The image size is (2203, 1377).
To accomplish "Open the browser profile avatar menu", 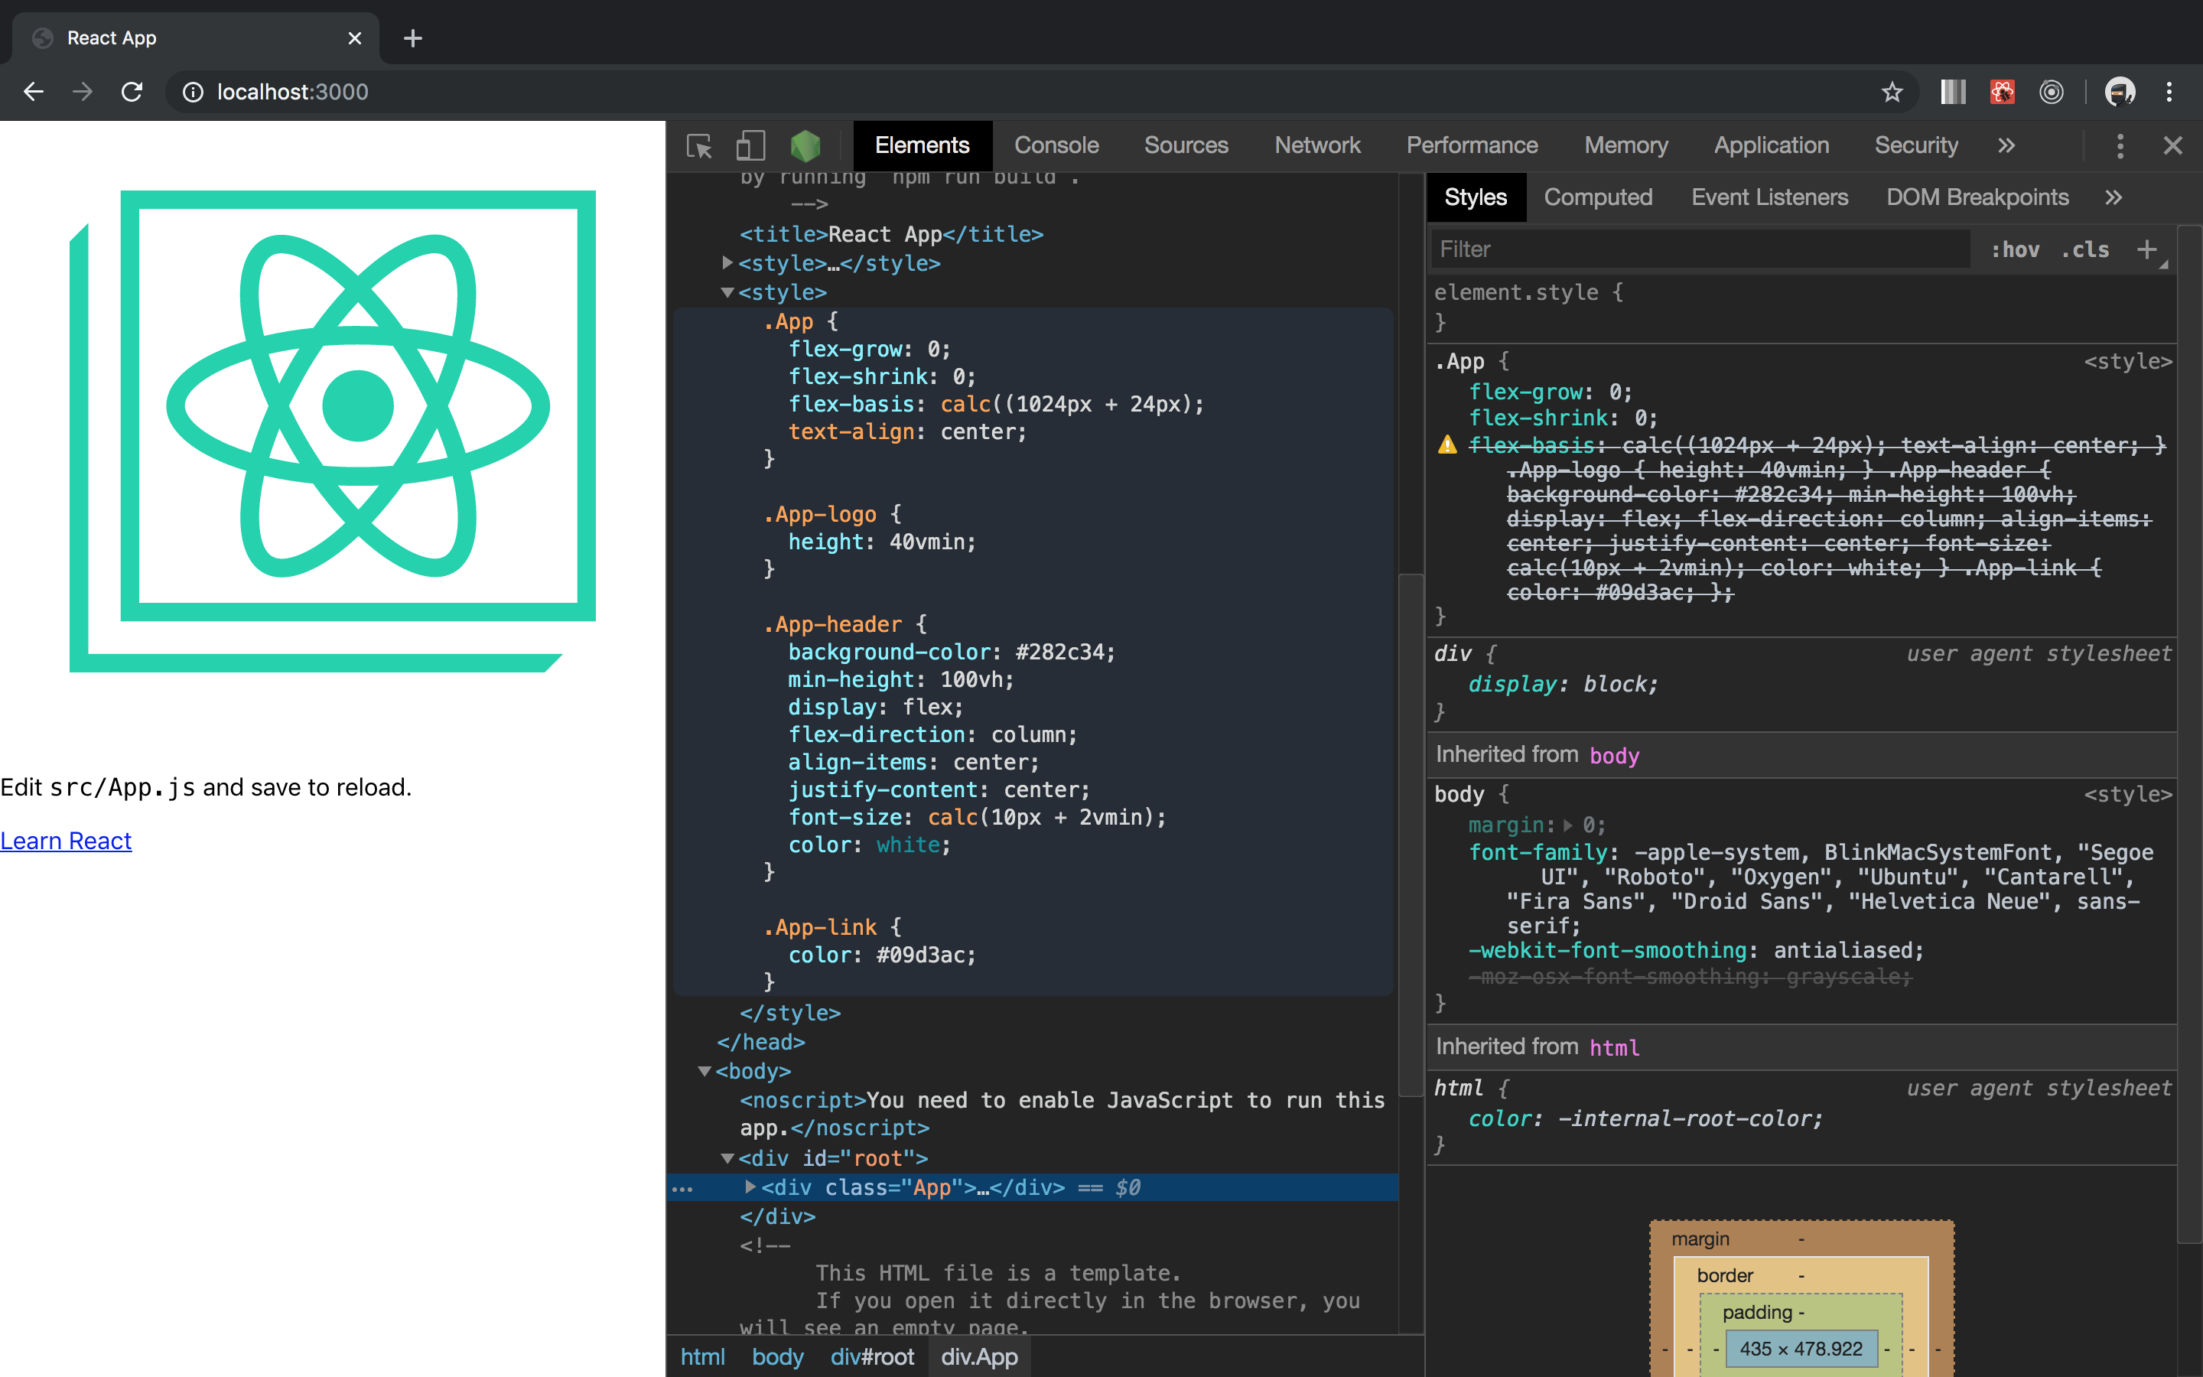I will click(x=2121, y=91).
